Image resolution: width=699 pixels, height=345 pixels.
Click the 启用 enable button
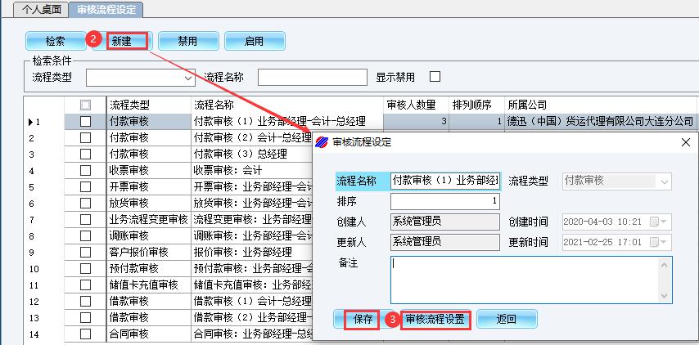click(254, 41)
